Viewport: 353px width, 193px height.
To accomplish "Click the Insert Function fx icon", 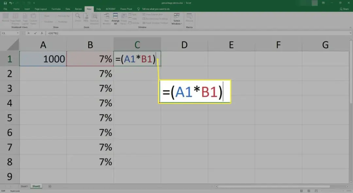I will coord(42,33).
